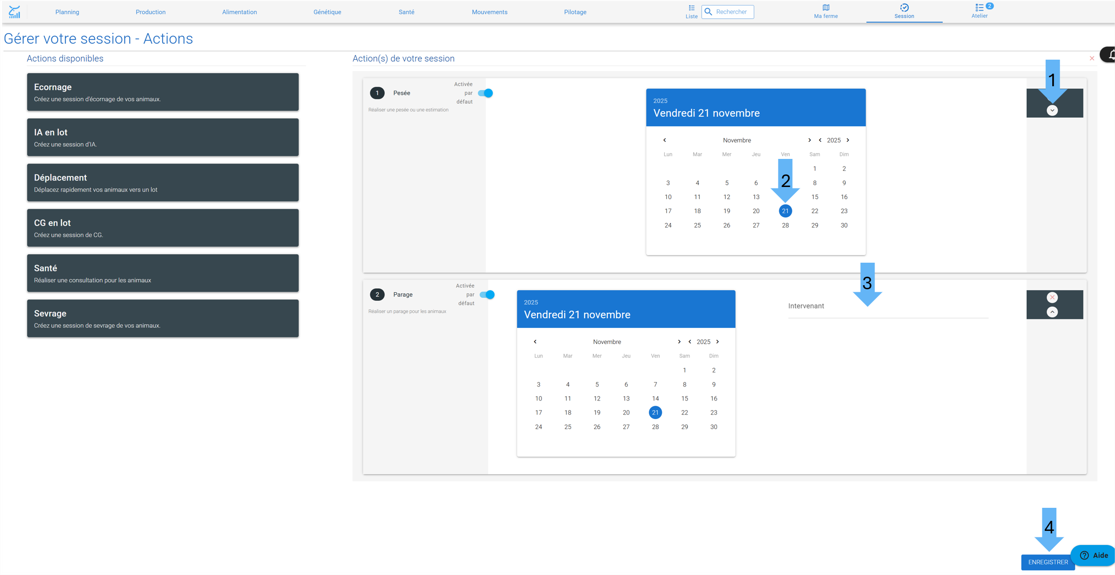This screenshot has width=1115, height=575.
Task: Select day 14 in Parage calendar
Action: point(655,399)
